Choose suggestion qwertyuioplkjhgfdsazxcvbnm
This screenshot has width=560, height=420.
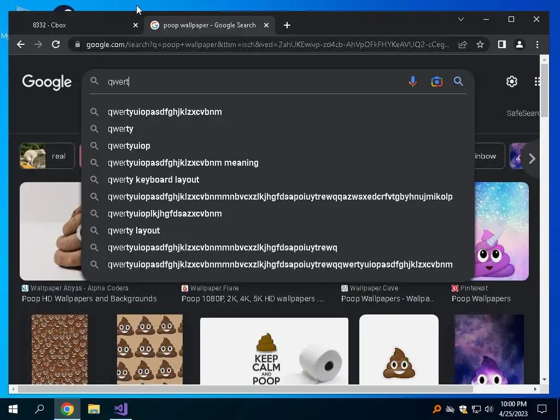(278, 214)
